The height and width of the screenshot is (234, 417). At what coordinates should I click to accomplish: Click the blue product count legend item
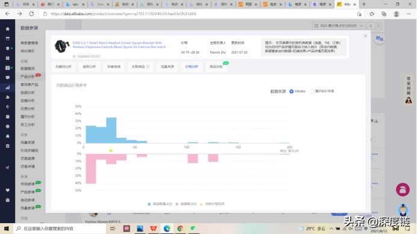[160, 204]
